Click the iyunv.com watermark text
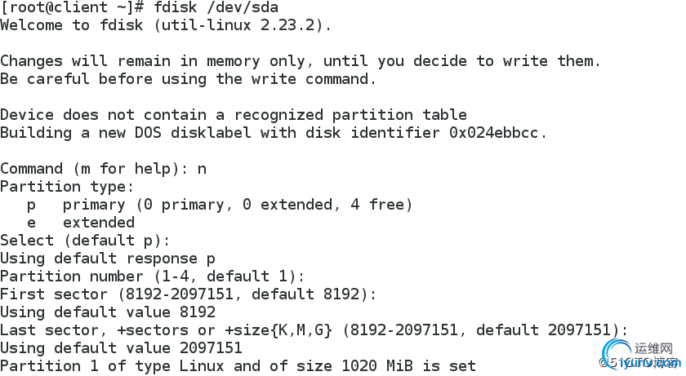686x376 pixels. pyautogui.click(x=650, y=362)
